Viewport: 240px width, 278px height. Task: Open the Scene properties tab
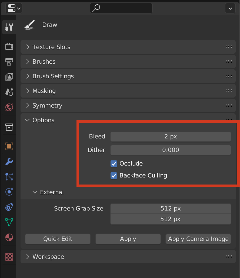pos(9,92)
